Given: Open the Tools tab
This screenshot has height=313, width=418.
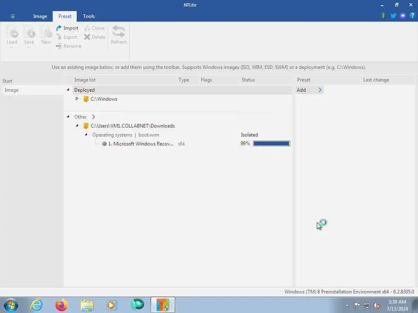Looking at the screenshot, I should tap(89, 16).
